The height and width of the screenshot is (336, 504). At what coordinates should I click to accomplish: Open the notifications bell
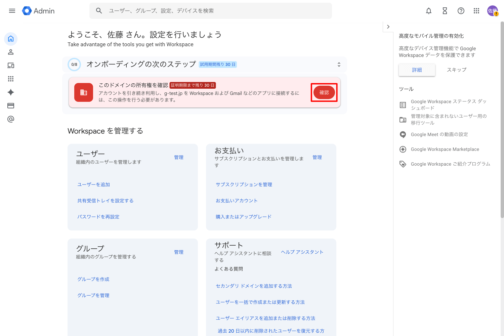pyautogui.click(x=429, y=11)
